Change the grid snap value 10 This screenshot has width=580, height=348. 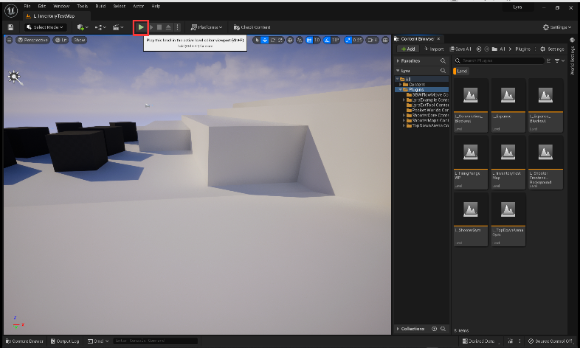coord(317,40)
